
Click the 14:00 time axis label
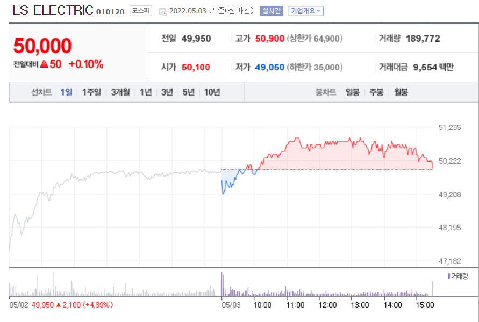click(392, 305)
